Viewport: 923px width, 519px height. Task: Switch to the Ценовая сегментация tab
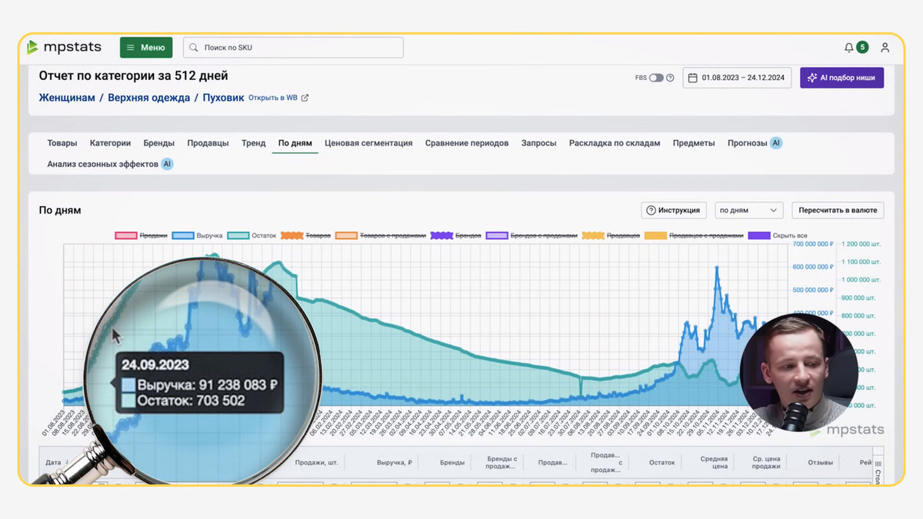coord(368,143)
